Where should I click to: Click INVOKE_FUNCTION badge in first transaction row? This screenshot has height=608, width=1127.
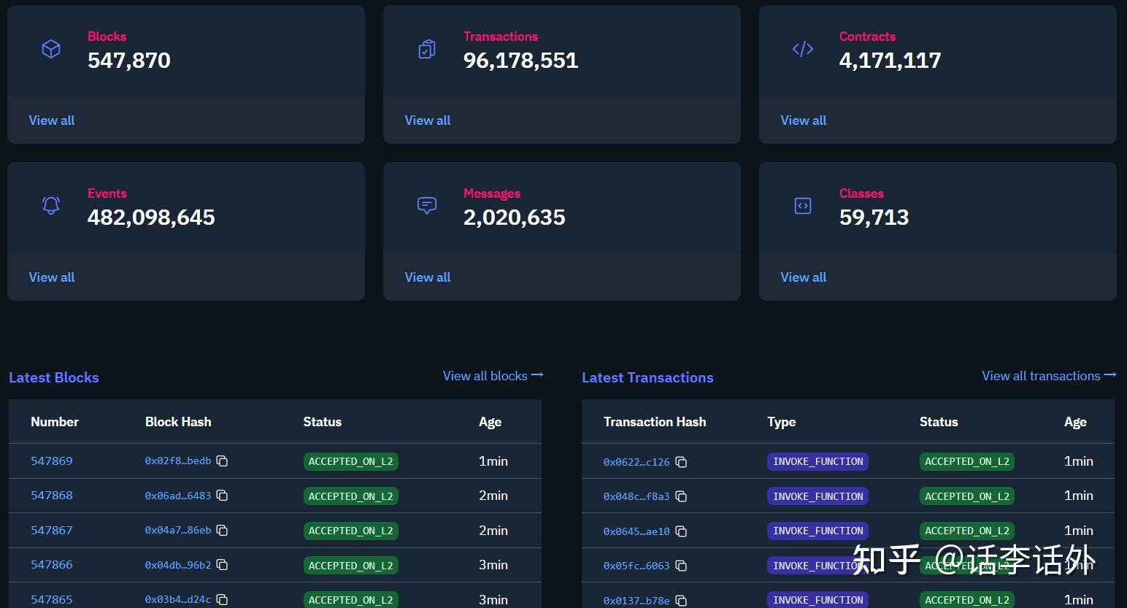tap(818, 462)
